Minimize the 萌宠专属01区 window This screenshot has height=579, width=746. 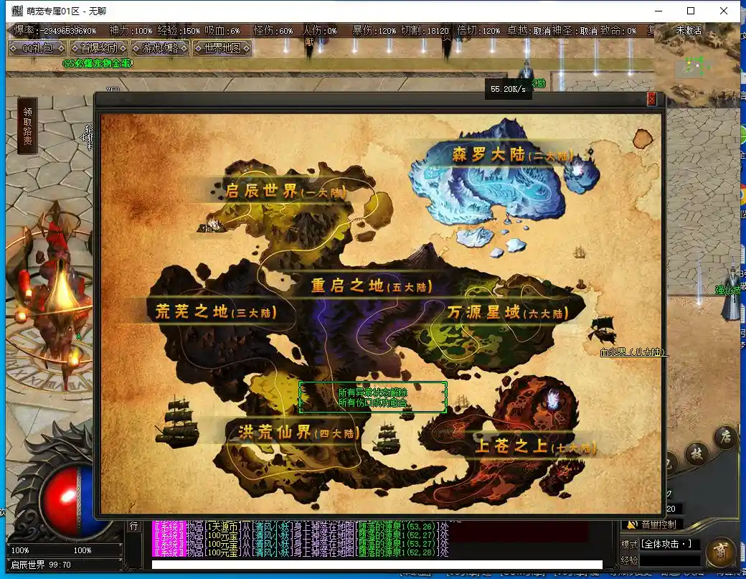pos(658,11)
